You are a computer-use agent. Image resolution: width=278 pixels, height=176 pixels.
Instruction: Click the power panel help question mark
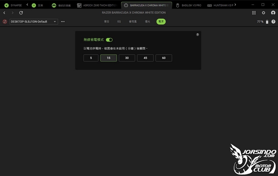198,34
